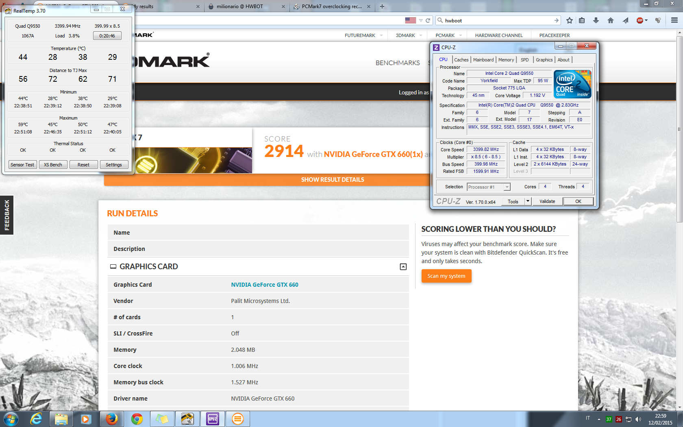This screenshot has width=683, height=427.
Task: Click the CPU-Z Tools button
Action: (x=513, y=201)
